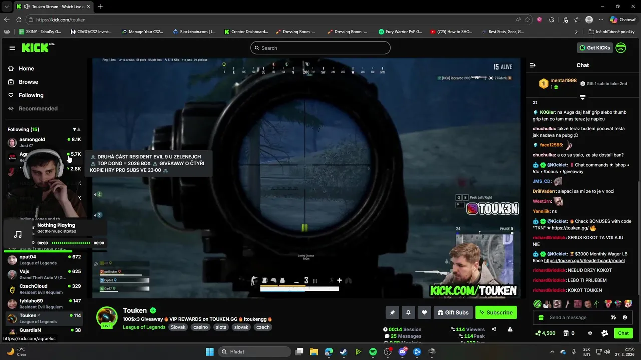Click the first green emote in emote bar
This screenshot has width=641, height=360.
(537, 304)
